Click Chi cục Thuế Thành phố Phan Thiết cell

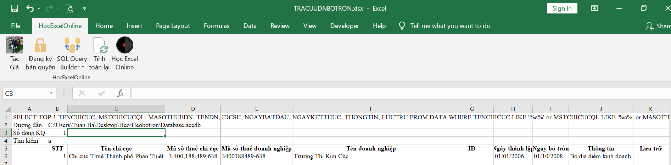(116, 156)
